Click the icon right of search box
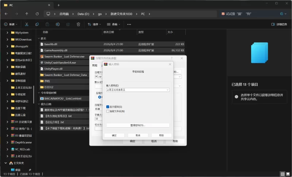 [283, 14]
